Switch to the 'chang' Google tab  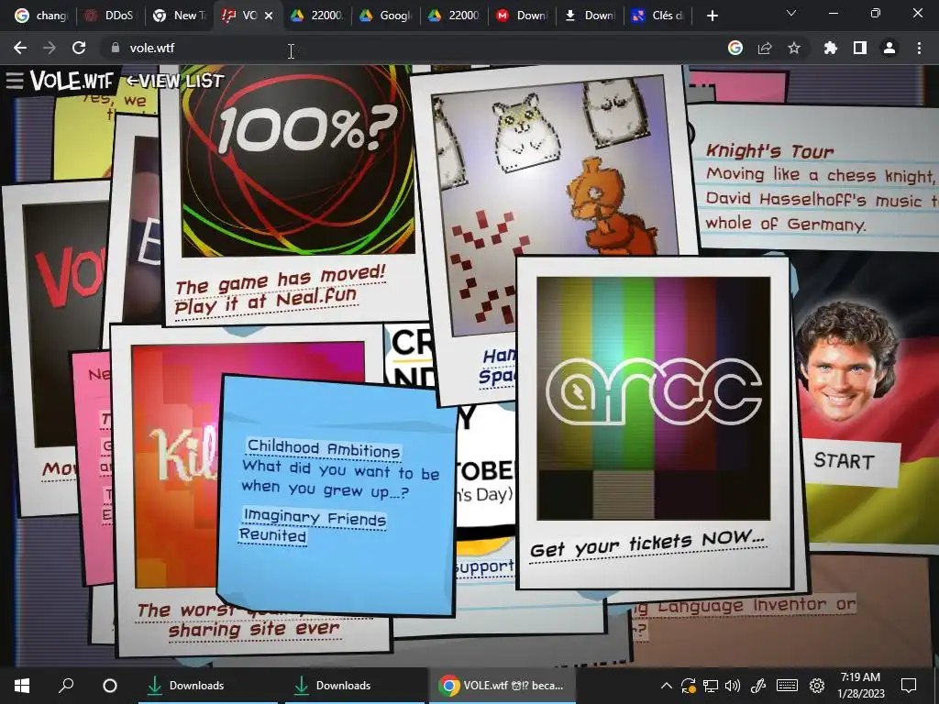coord(40,16)
